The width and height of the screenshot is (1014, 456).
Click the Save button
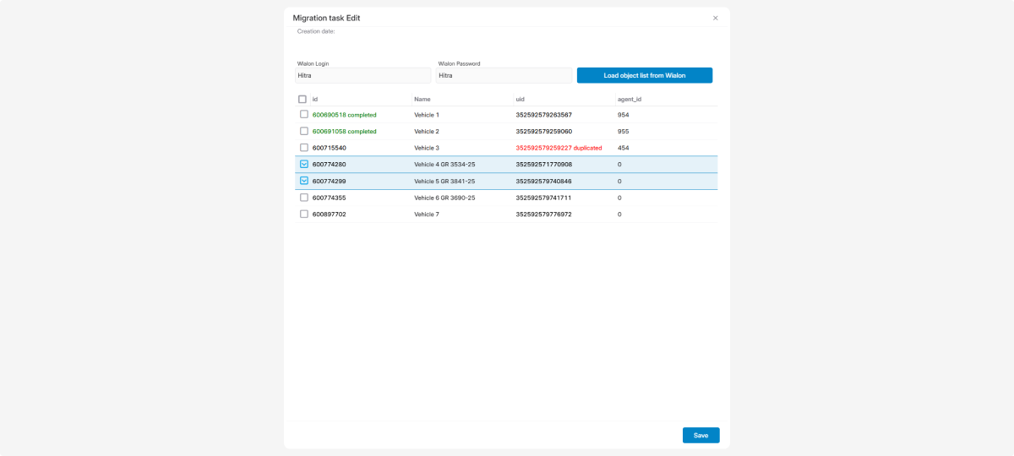pos(701,436)
